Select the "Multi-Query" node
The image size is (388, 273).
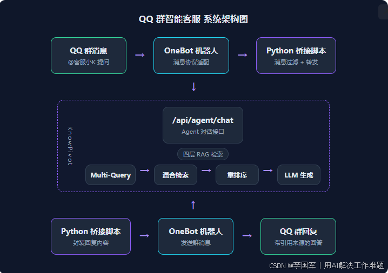click(x=110, y=175)
